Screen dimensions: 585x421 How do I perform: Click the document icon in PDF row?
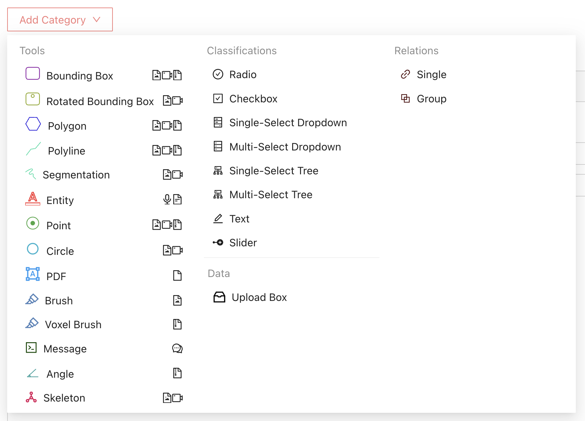click(177, 275)
